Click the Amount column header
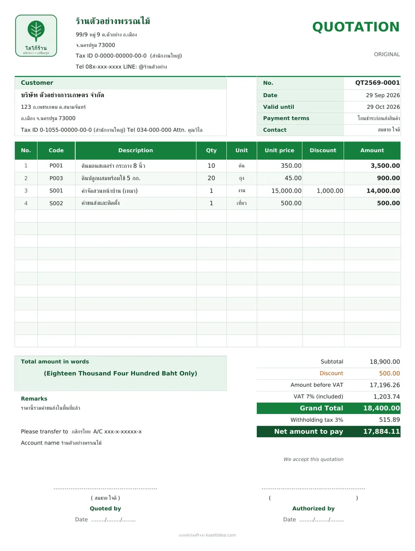Viewport: 415px width, 551px height. tap(372, 150)
